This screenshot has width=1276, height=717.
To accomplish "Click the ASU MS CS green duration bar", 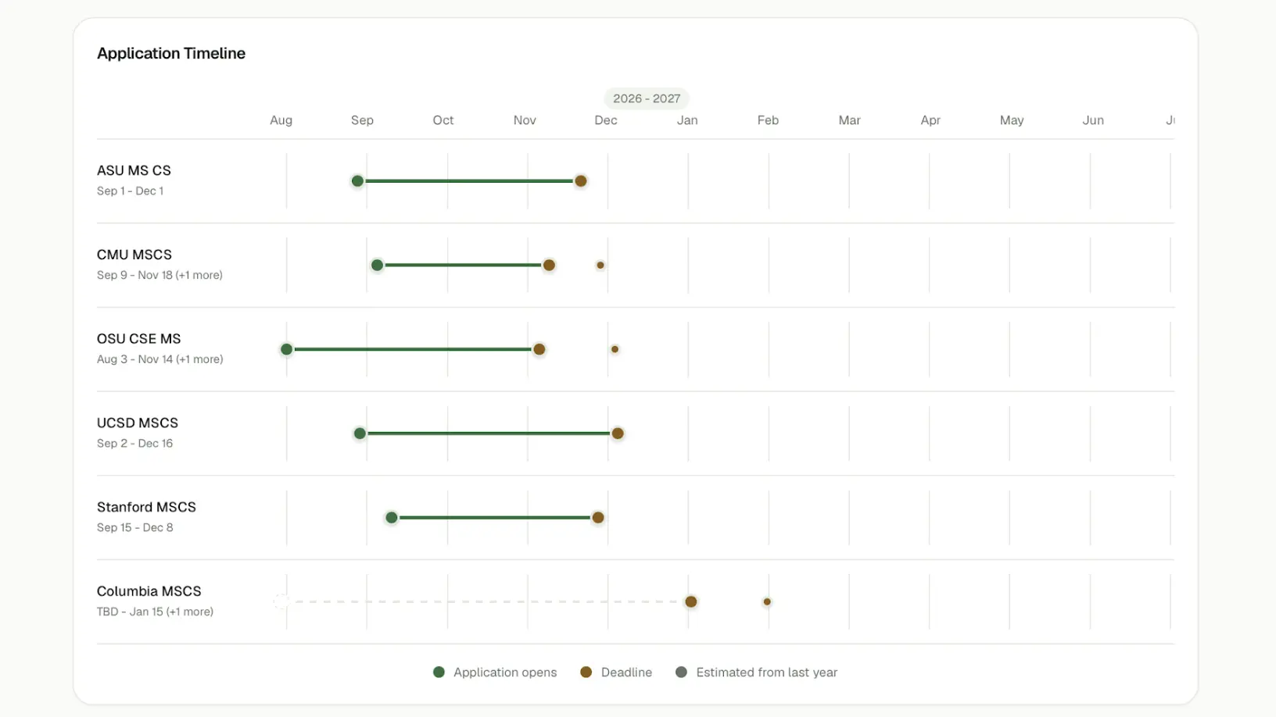I will click(x=469, y=181).
